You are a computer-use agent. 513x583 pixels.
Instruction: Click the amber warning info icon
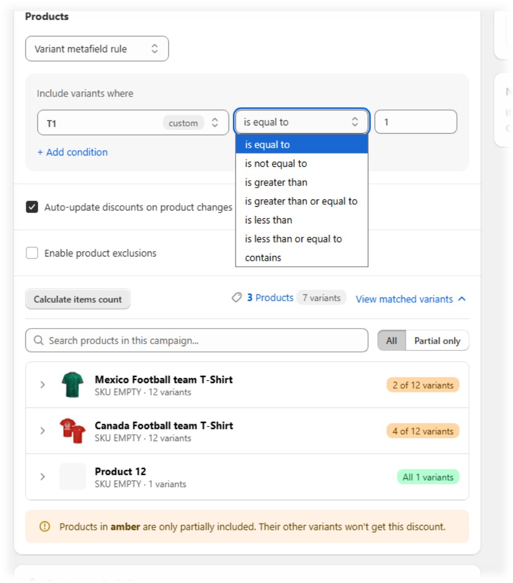(45, 527)
